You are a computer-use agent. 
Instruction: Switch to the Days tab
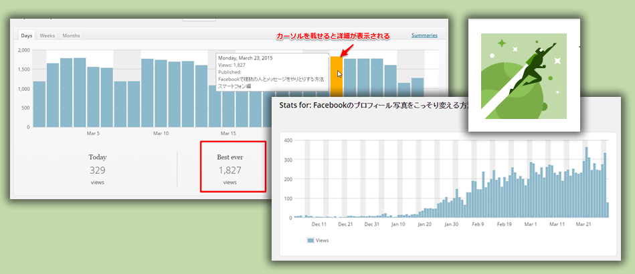(x=27, y=35)
